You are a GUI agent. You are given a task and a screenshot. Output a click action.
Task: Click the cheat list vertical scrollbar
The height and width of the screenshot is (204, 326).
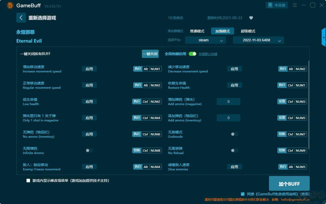pos(309,105)
